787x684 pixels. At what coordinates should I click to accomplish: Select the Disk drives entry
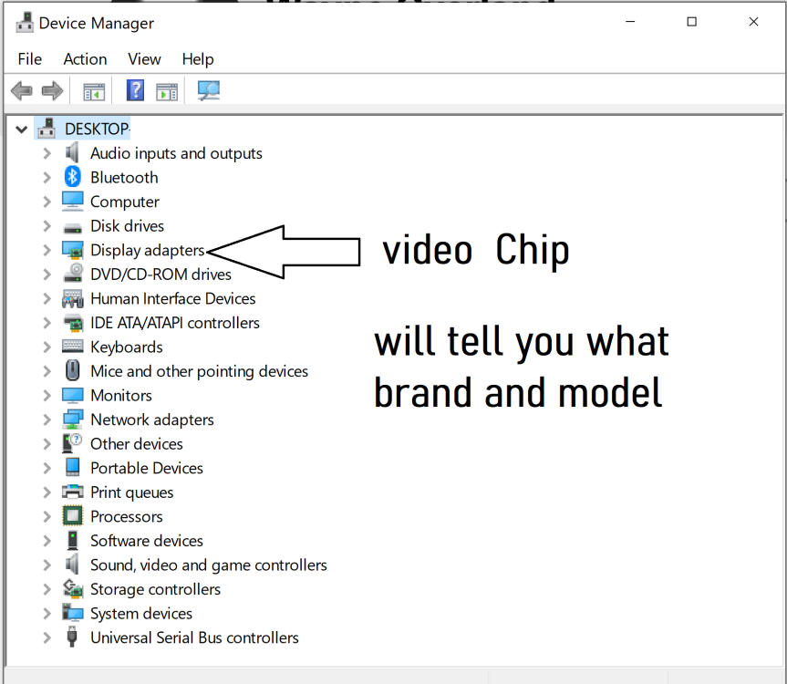(127, 226)
